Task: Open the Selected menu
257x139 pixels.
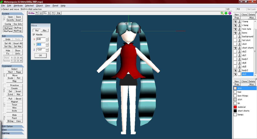Action: (x=29, y=6)
